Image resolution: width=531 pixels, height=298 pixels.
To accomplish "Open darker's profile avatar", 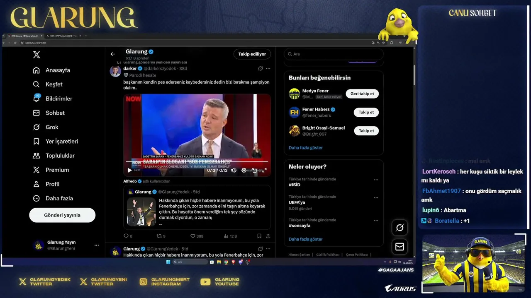I will coord(115,71).
